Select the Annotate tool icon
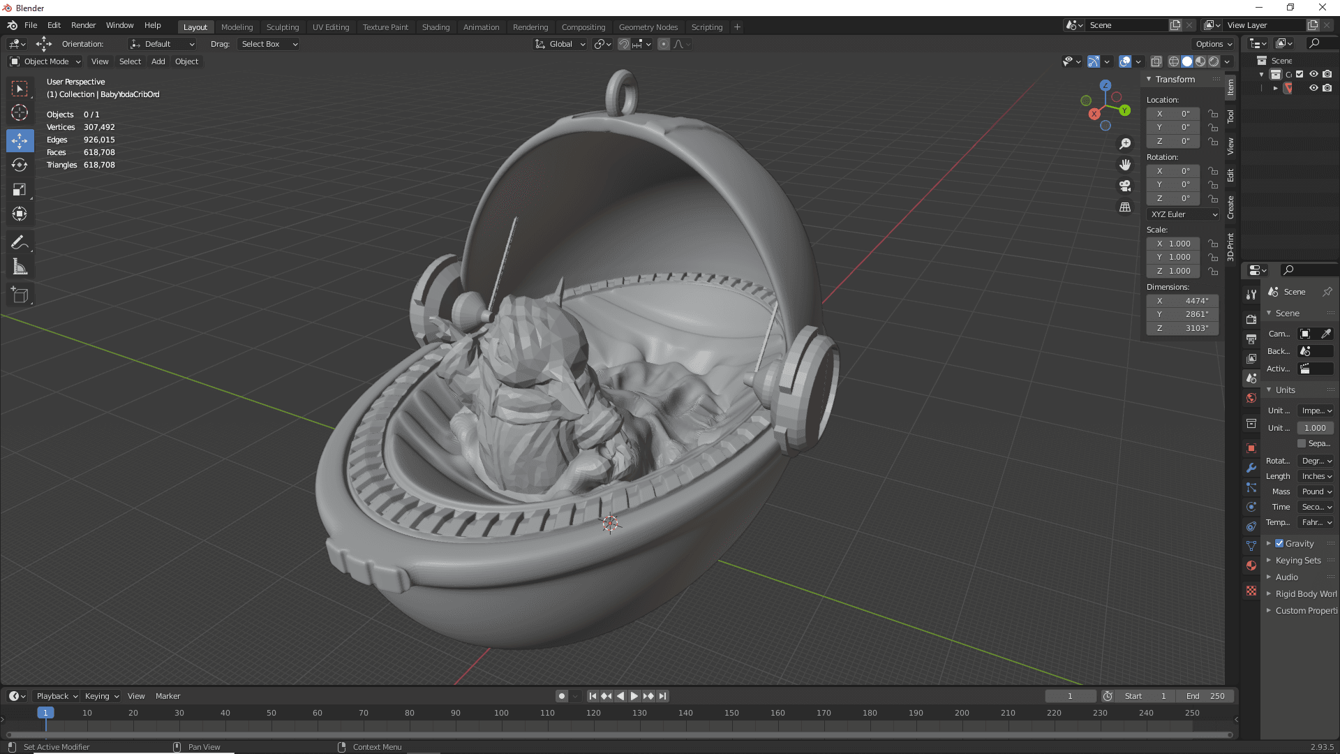Image resolution: width=1340 pixels, height=754 pixels. 20,242
